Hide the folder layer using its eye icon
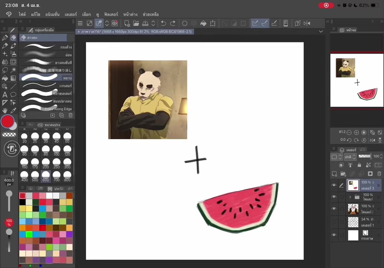Image resolution: width=384 pixels, height=268 pixels. (x=334, y=197)
